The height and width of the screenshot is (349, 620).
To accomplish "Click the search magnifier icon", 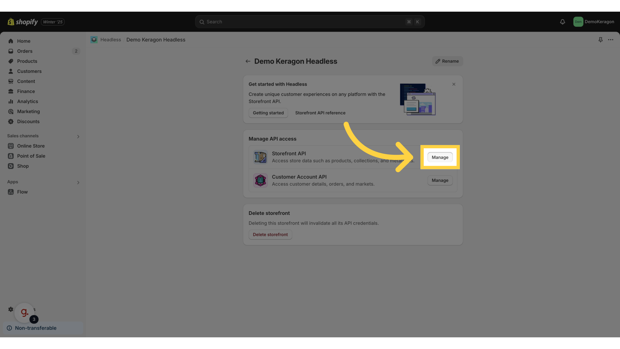I will [x=202, y=22].
